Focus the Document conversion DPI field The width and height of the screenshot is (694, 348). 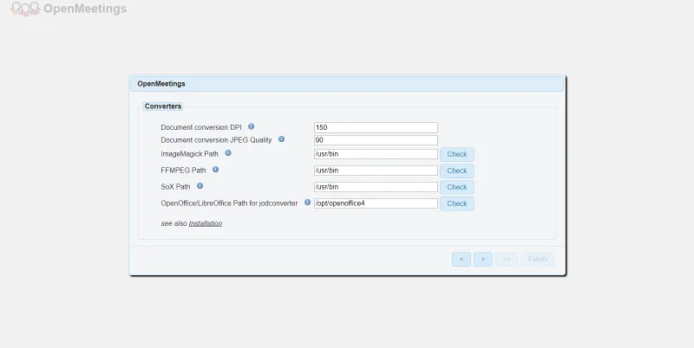pos(376,127)
